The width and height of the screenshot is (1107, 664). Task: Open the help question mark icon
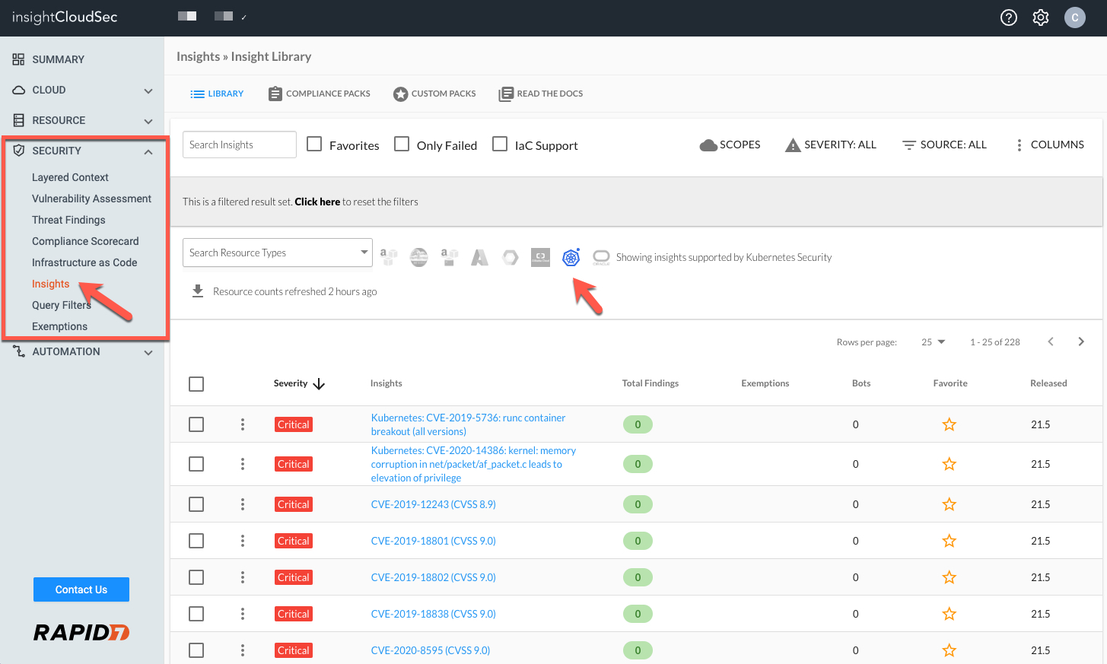click(1009, 17)
